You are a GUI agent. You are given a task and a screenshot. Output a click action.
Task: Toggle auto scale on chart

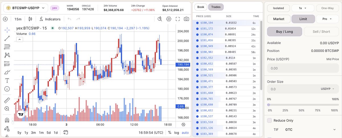[185, 132]
